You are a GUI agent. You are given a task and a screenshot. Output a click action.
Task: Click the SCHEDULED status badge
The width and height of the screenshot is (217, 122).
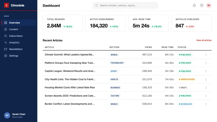[x=185, y=104]
